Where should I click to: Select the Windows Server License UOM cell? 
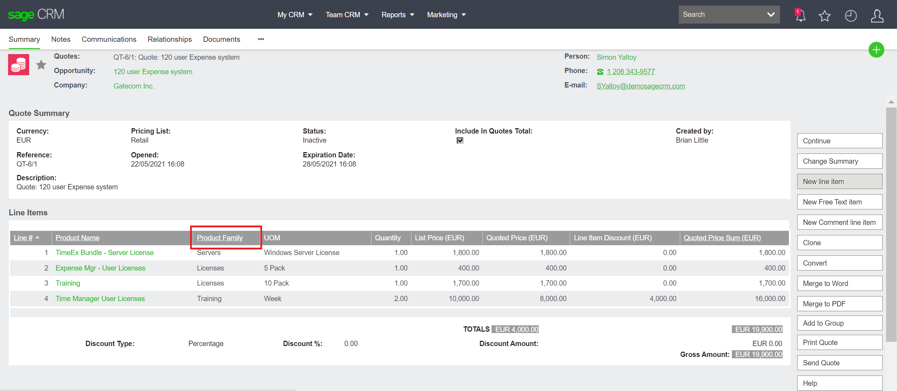(301, 253)
